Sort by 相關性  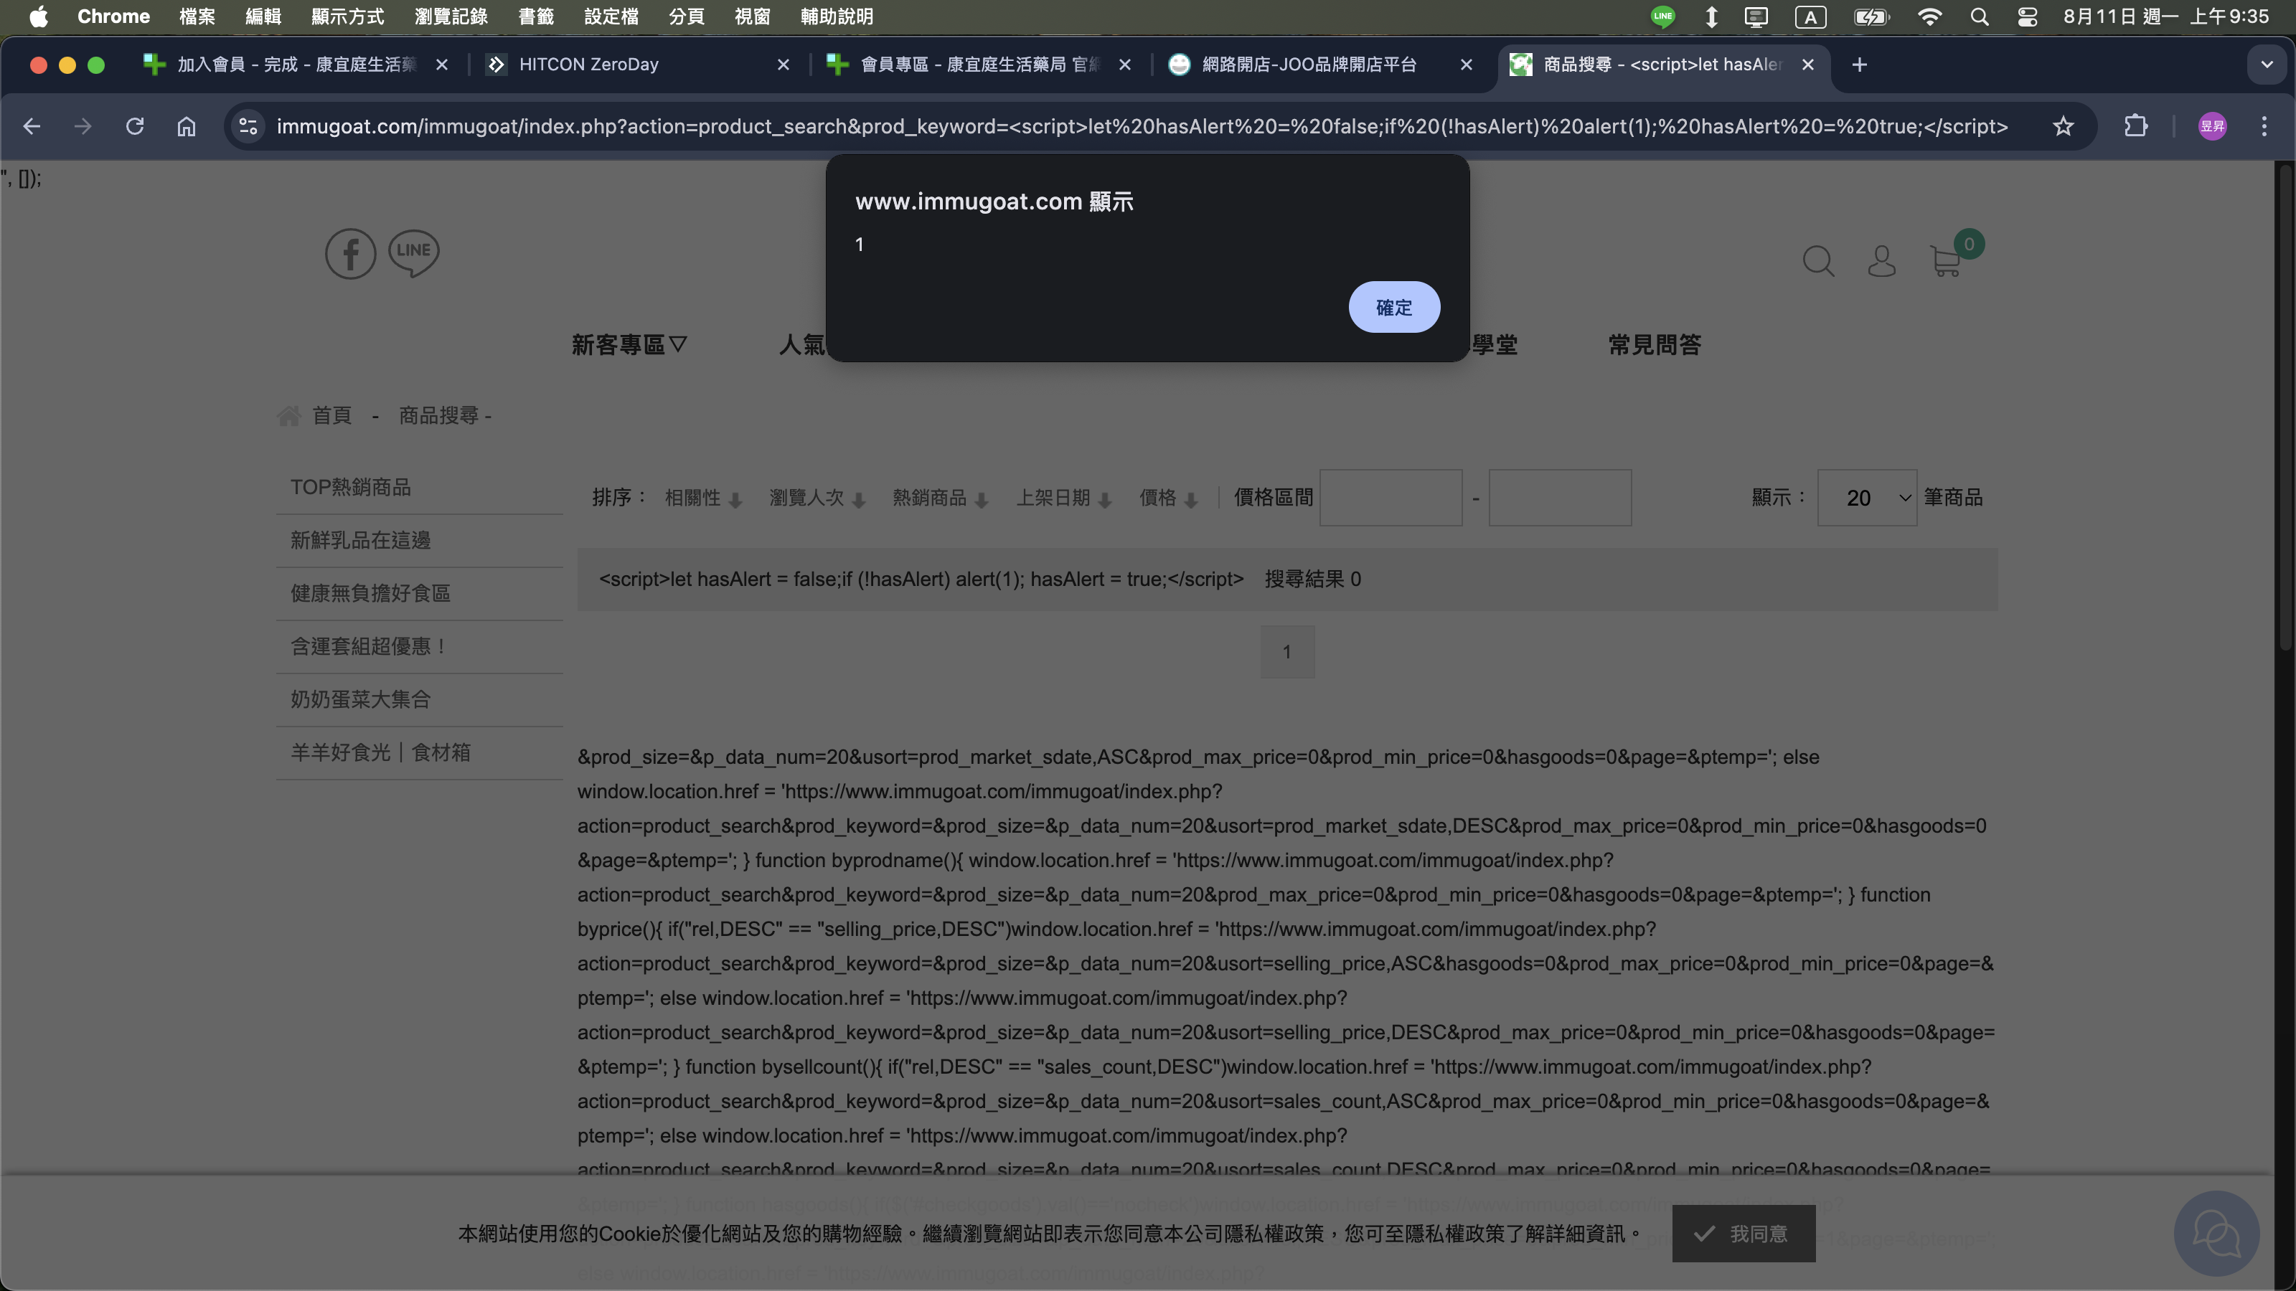click(703, 498)
